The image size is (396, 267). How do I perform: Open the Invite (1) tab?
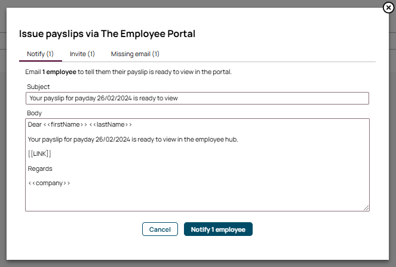click(82, 54)
